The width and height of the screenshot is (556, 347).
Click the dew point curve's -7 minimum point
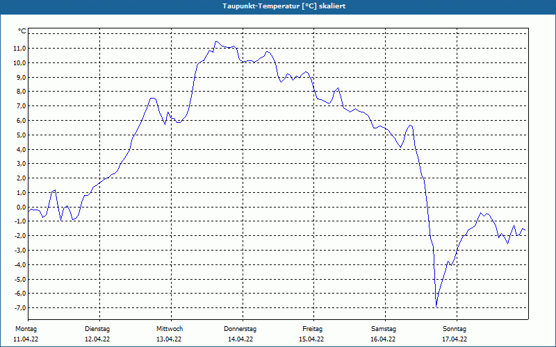436,306
